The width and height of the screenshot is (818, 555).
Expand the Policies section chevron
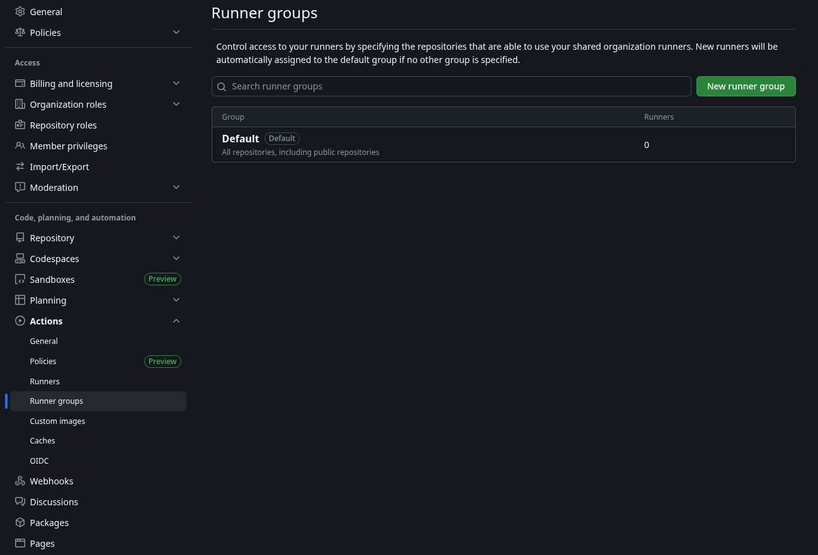click(x=176, y=32)
